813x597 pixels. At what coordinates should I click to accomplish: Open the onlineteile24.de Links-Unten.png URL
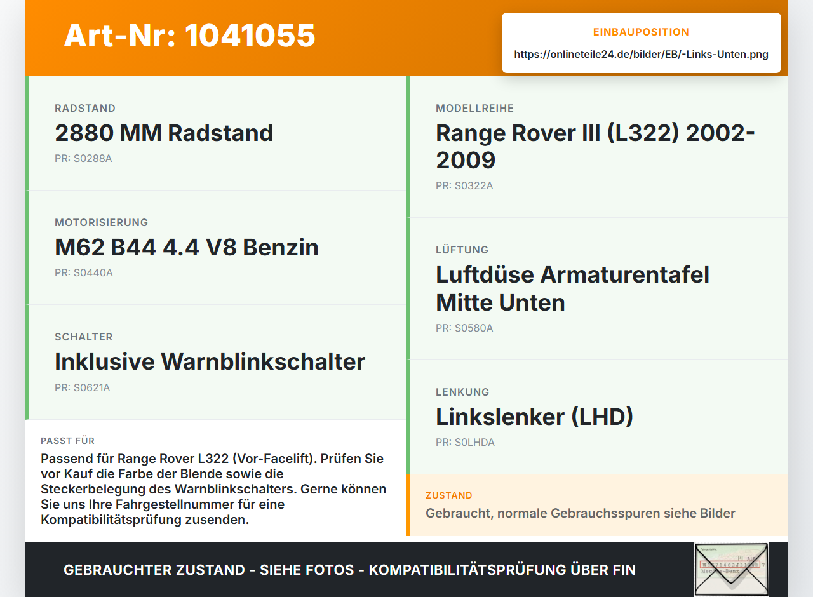(641, 55)
